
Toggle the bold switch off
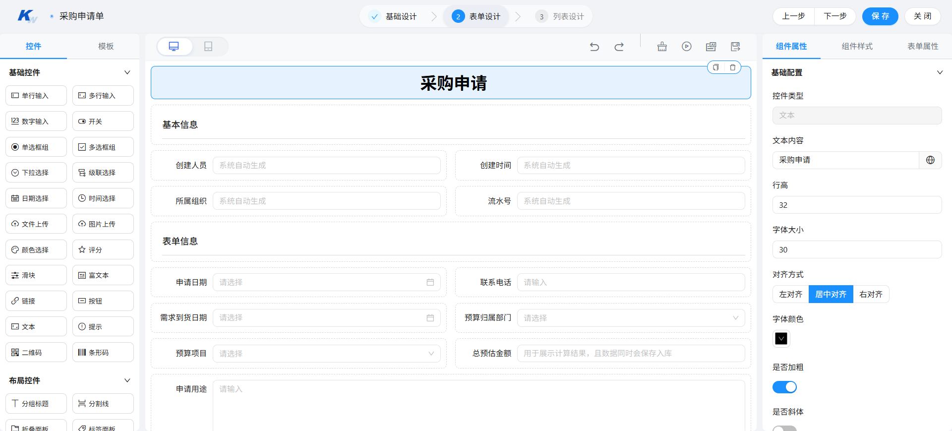[x=784, y=387]
